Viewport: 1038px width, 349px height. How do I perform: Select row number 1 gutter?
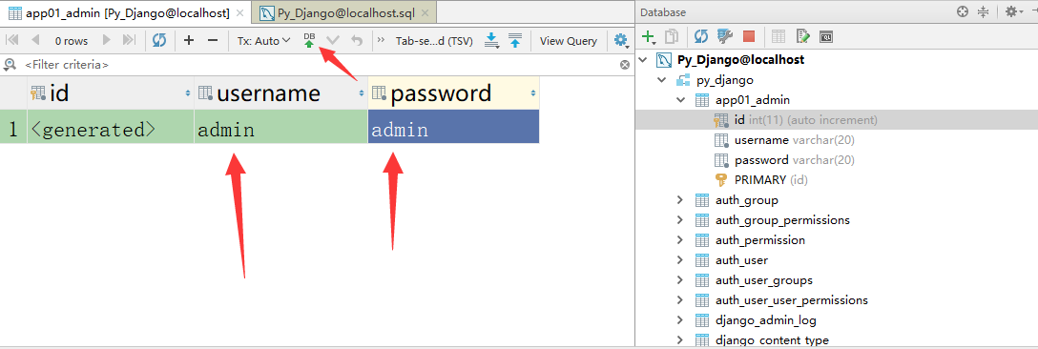click(13, 127)
